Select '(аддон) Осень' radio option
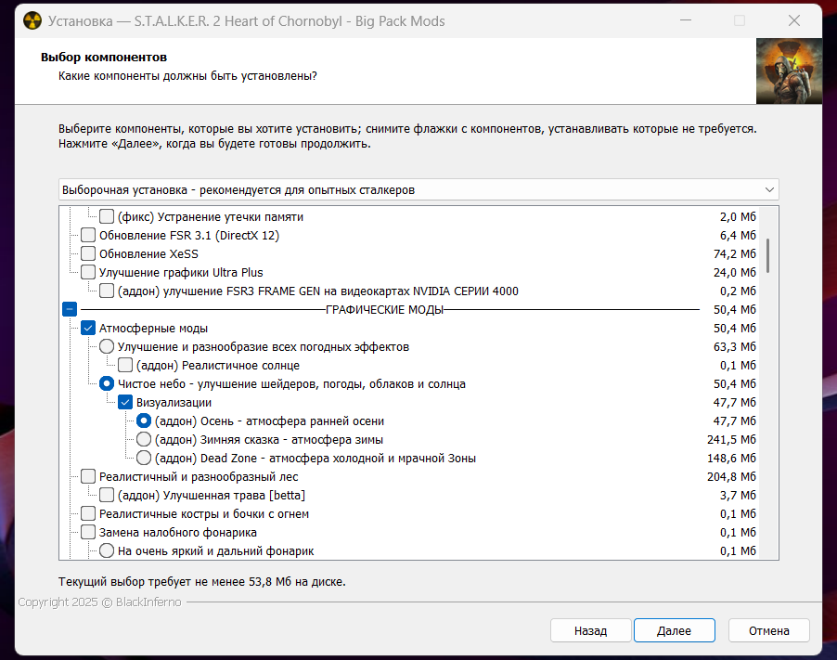The image size is (837, 660). (x=144, y=421)
